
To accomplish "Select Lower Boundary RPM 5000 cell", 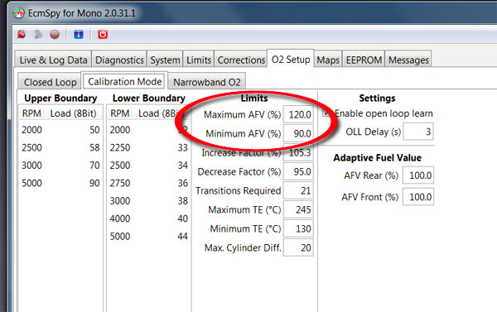I will (120, 236).
